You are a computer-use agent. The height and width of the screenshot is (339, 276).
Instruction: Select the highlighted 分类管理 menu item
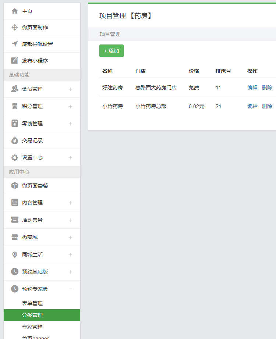point(32,315)
